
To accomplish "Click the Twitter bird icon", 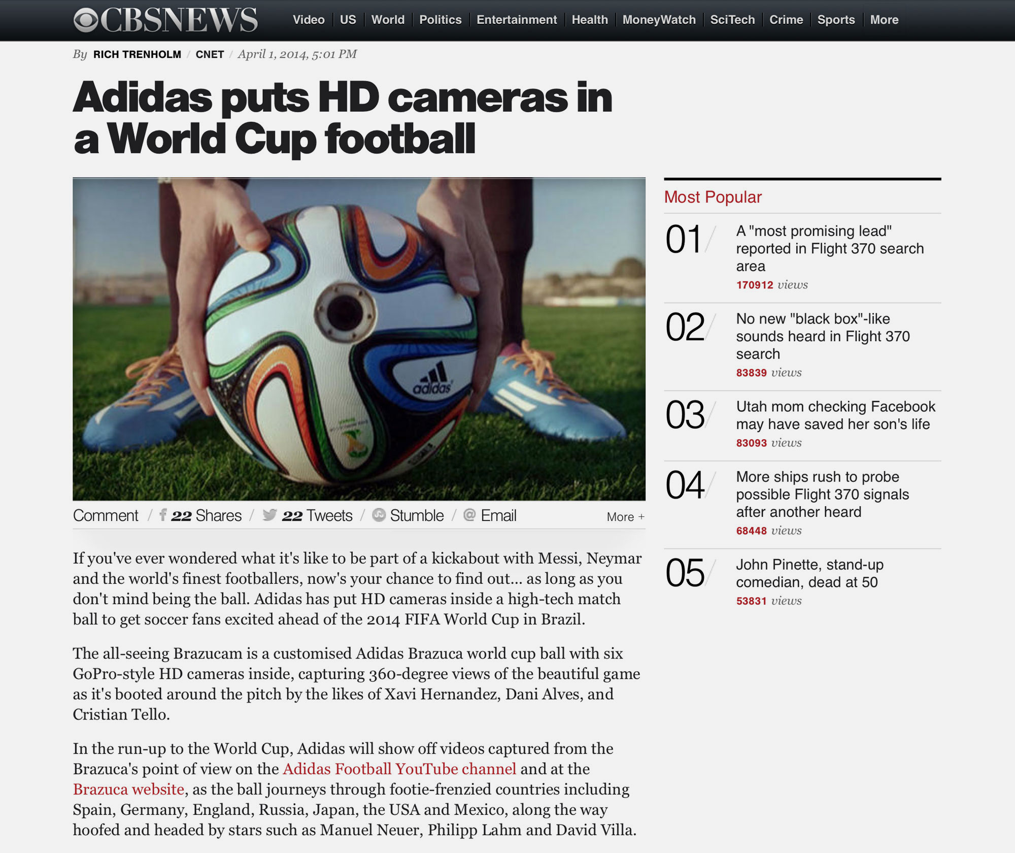I will (x=269, y=515).
